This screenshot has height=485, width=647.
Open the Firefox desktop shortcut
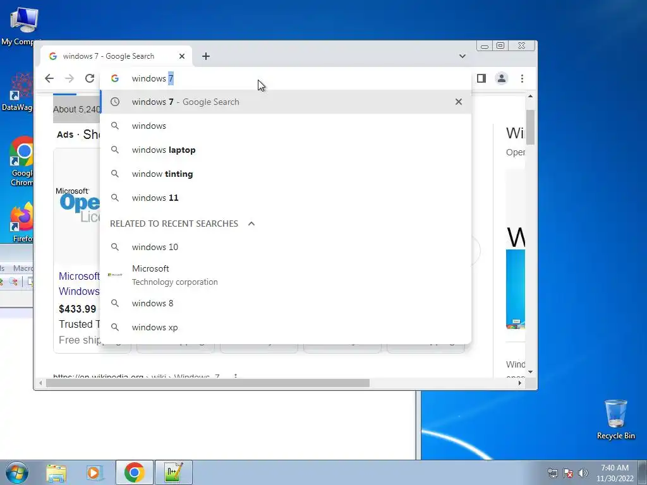21,222
